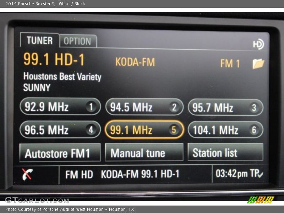
Task: Open Manual tune
Action: 144,152
